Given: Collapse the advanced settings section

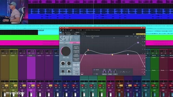Looking at the screenshot, I should tap(76, 44).
